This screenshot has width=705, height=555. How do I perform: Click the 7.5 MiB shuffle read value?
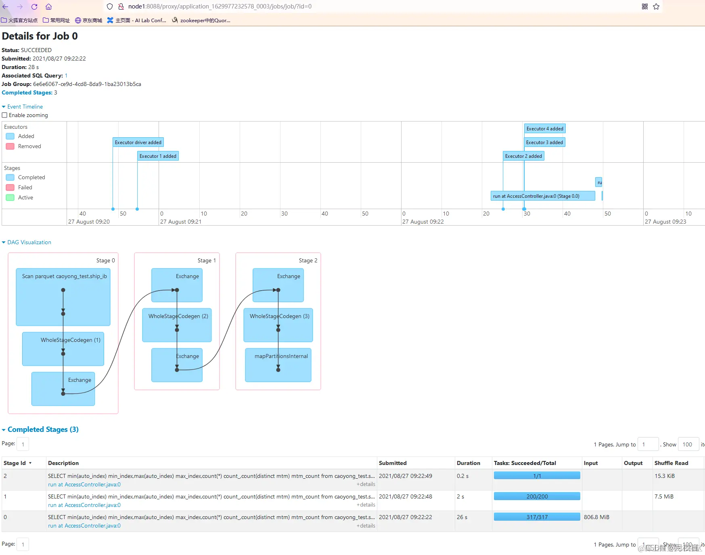664,496
